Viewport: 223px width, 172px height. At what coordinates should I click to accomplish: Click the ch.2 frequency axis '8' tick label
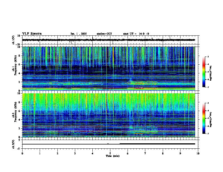[x=20, y=102]
